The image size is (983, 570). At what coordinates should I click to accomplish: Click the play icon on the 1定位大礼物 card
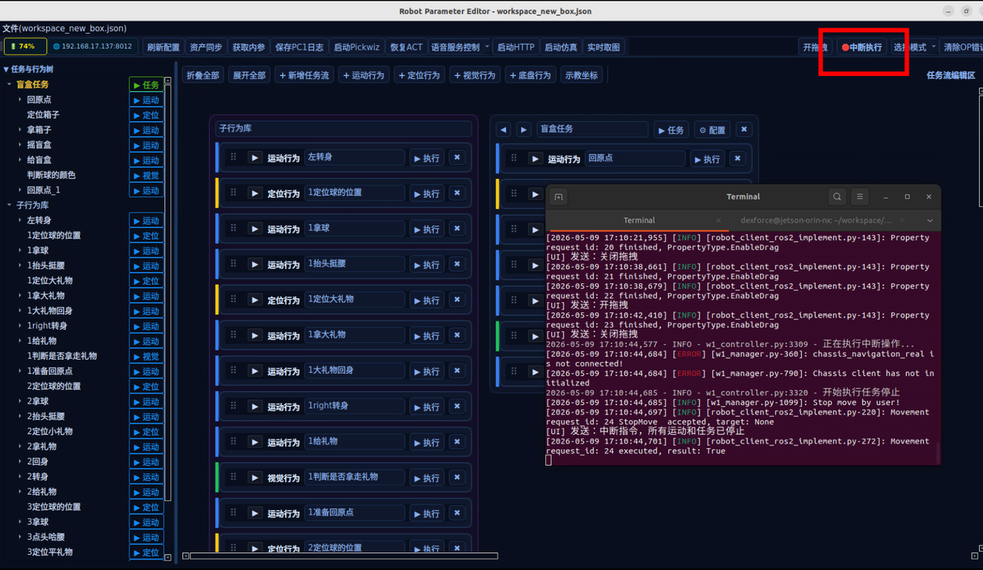click(255, 300)
